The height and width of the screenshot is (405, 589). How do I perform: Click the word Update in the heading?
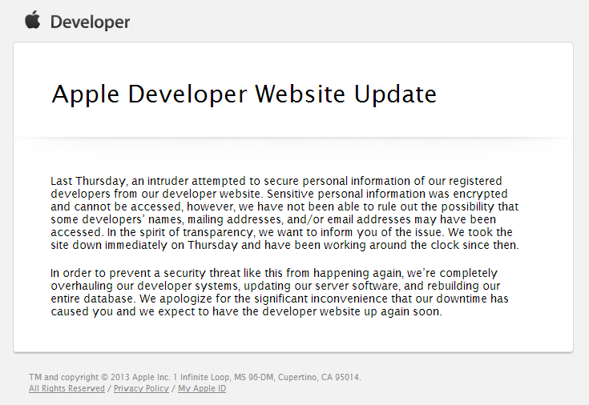[395, 94]
